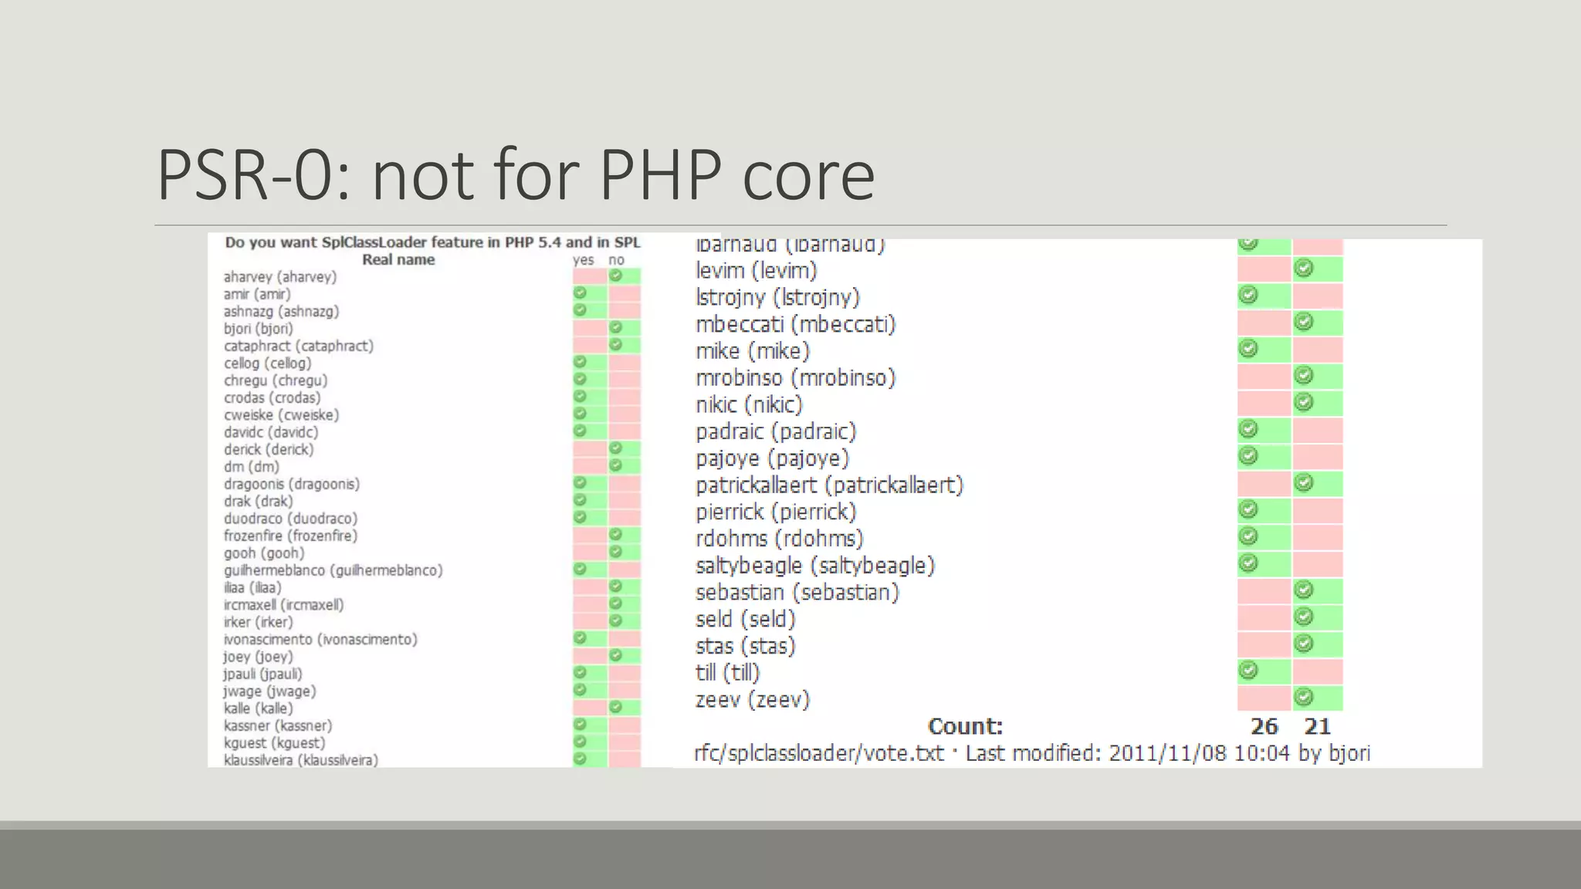Click the yes-vote checkmark for guilhermeblanco

(580, 570)
